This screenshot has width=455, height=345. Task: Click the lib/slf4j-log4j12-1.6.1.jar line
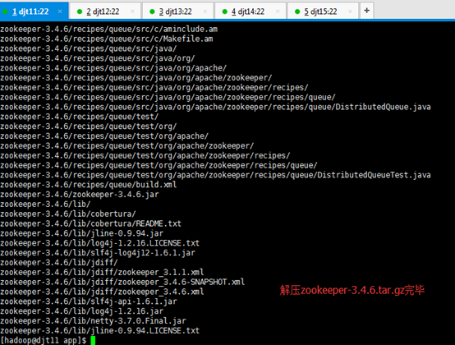[x=98, y=253]
